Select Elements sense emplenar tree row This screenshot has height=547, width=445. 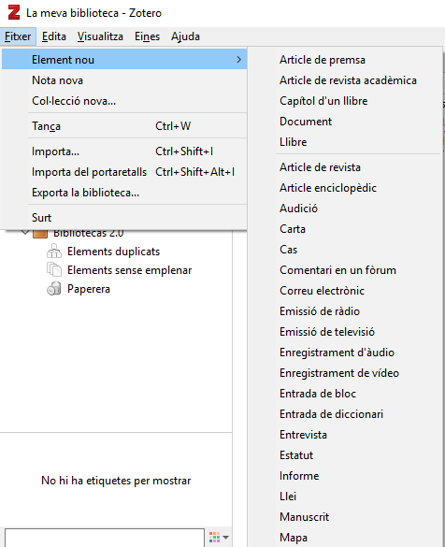116,270
